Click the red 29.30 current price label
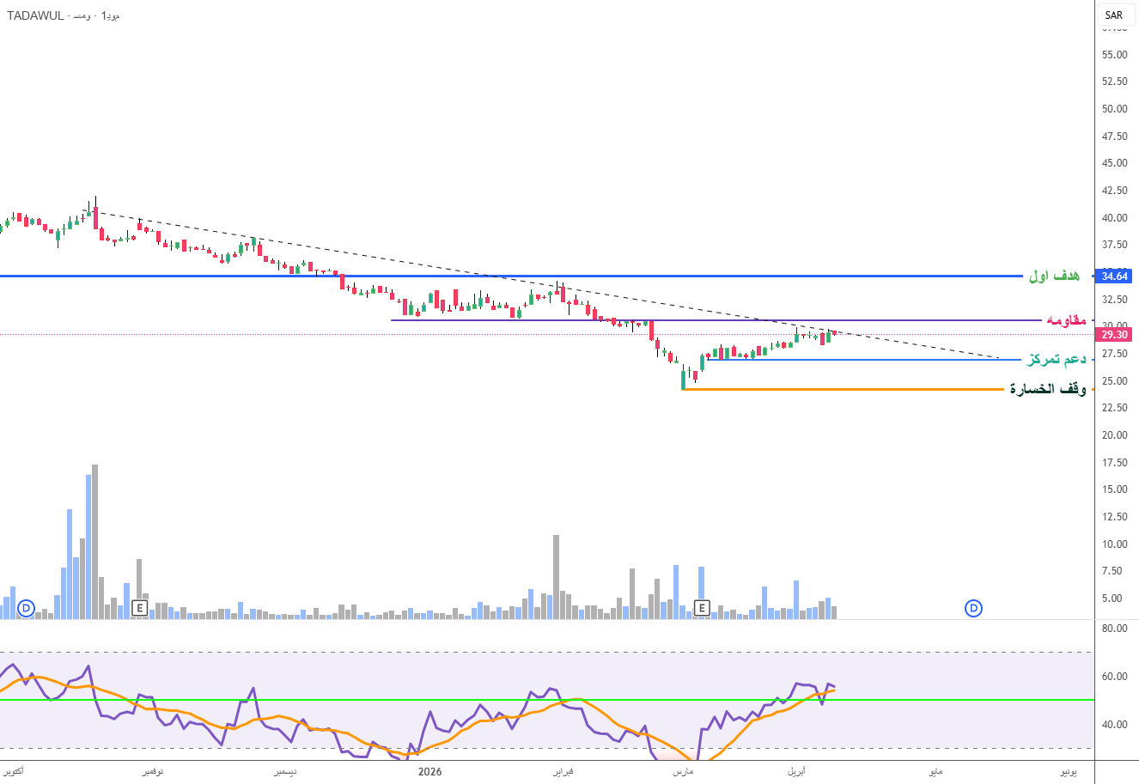This screenshot has height=784, width=1139. (1114, 335)
